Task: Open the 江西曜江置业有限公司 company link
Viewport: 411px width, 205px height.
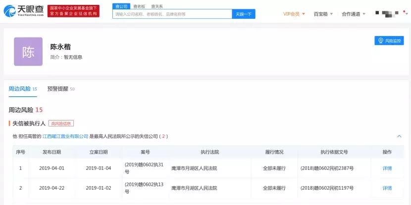Action: (65, 136)
